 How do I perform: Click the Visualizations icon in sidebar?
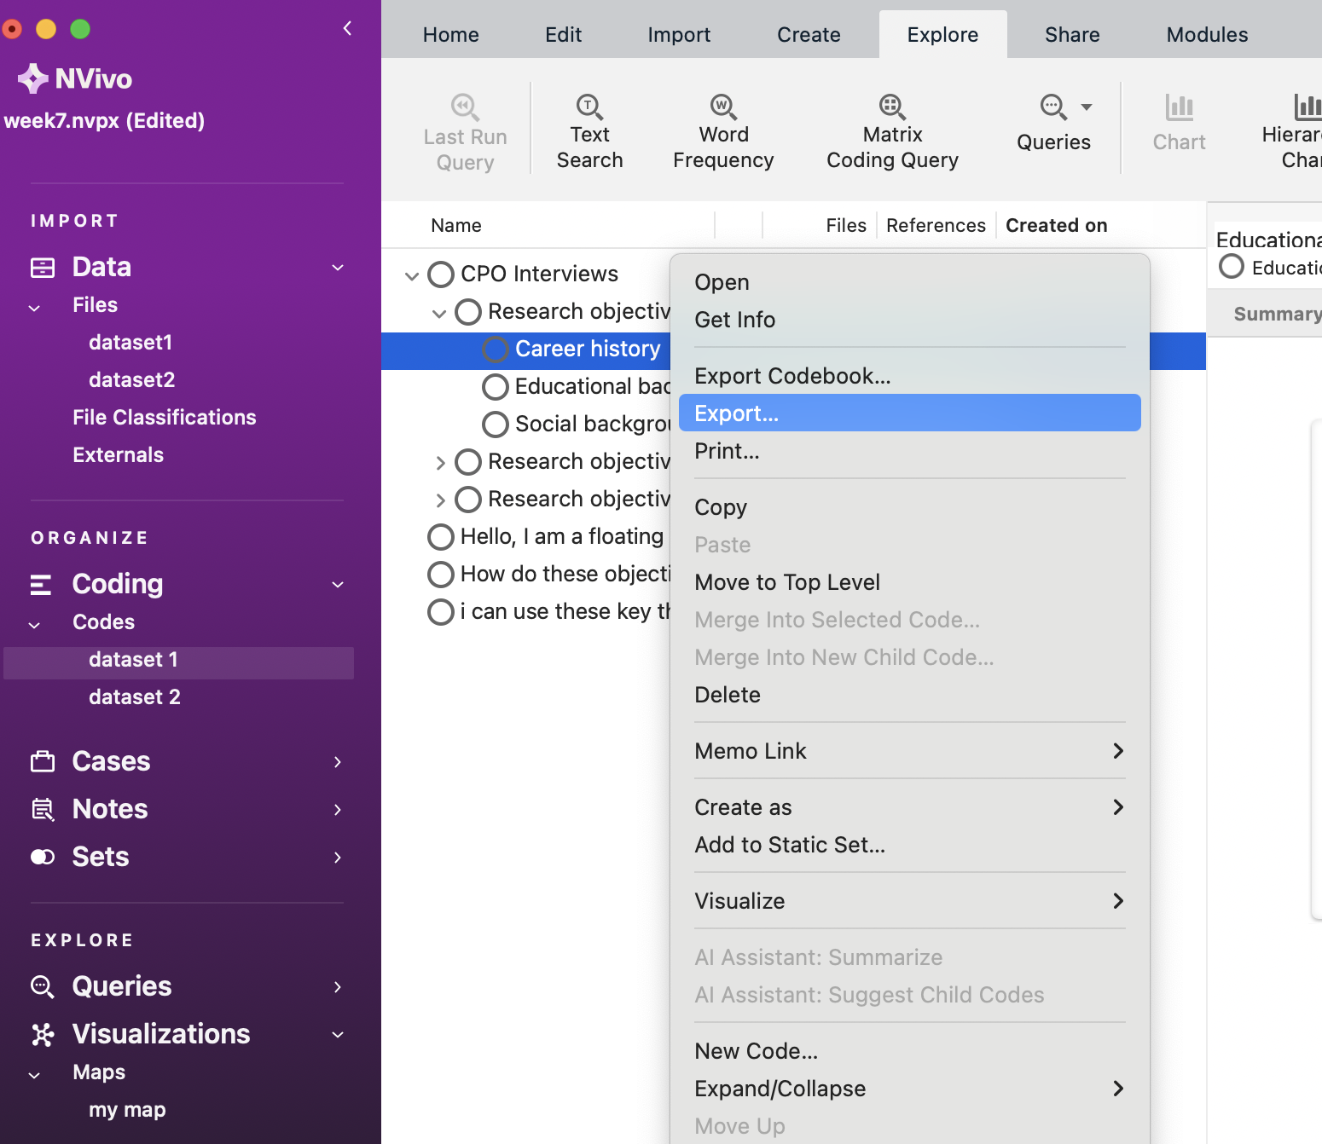pos(43,1034)
